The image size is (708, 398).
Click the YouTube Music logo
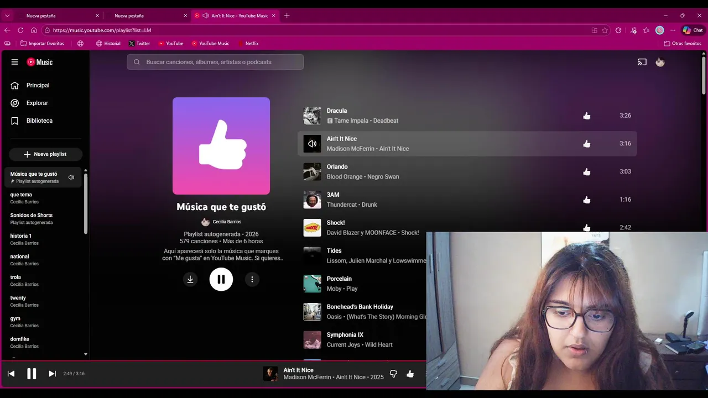(40, 62)
